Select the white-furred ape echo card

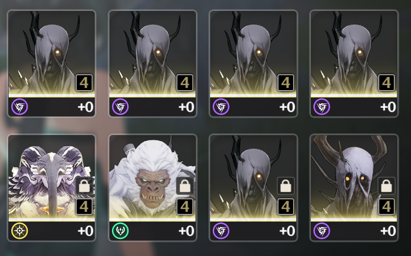[x=152, y=188]
